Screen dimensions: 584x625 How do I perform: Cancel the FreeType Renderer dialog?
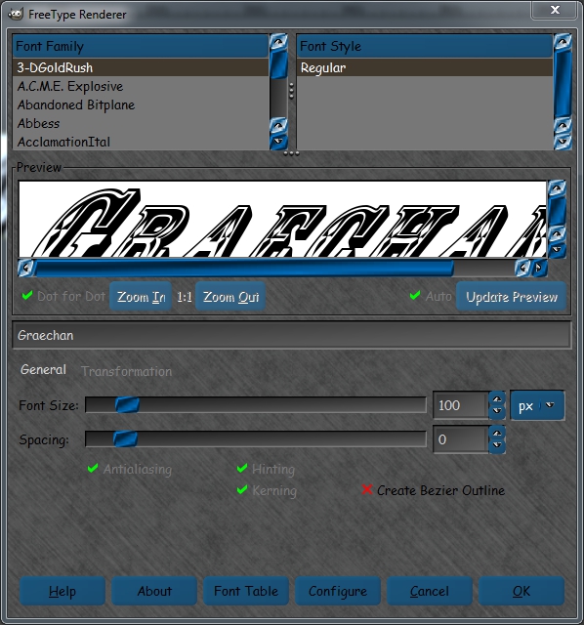(430, 591)
